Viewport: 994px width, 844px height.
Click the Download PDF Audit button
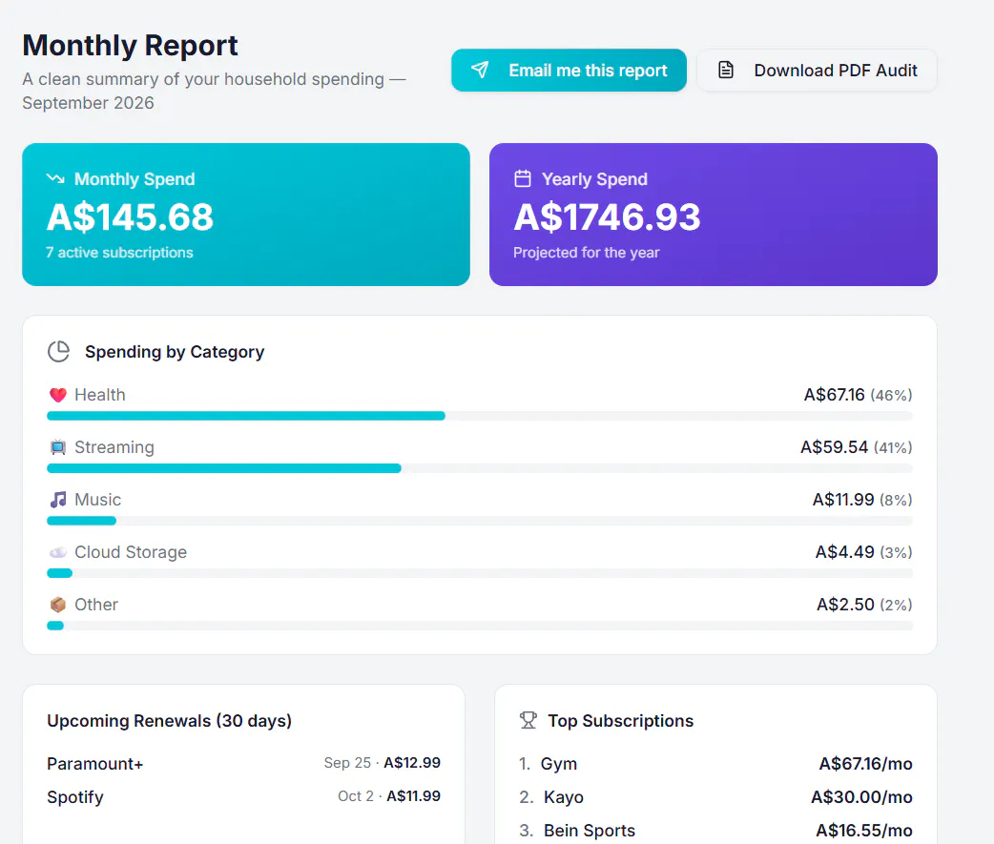click(817, 71)
